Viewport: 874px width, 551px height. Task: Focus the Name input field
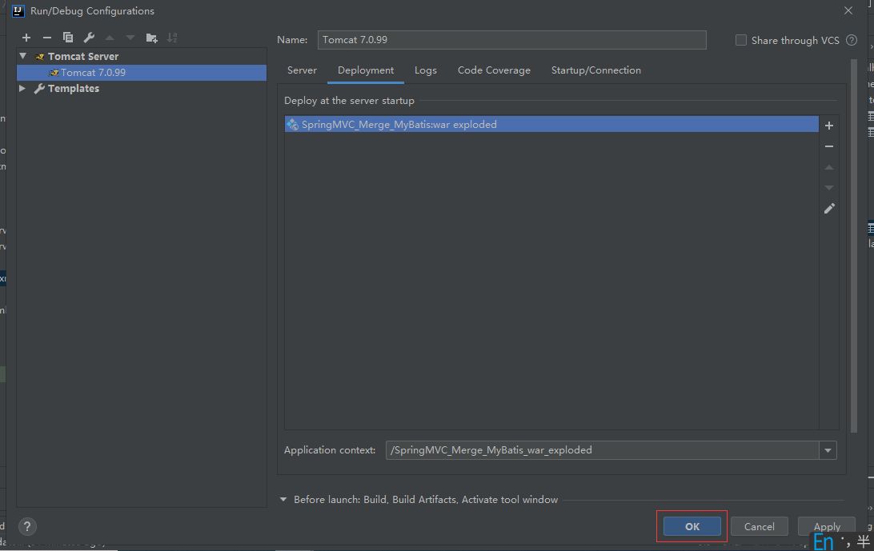(511, 40)
